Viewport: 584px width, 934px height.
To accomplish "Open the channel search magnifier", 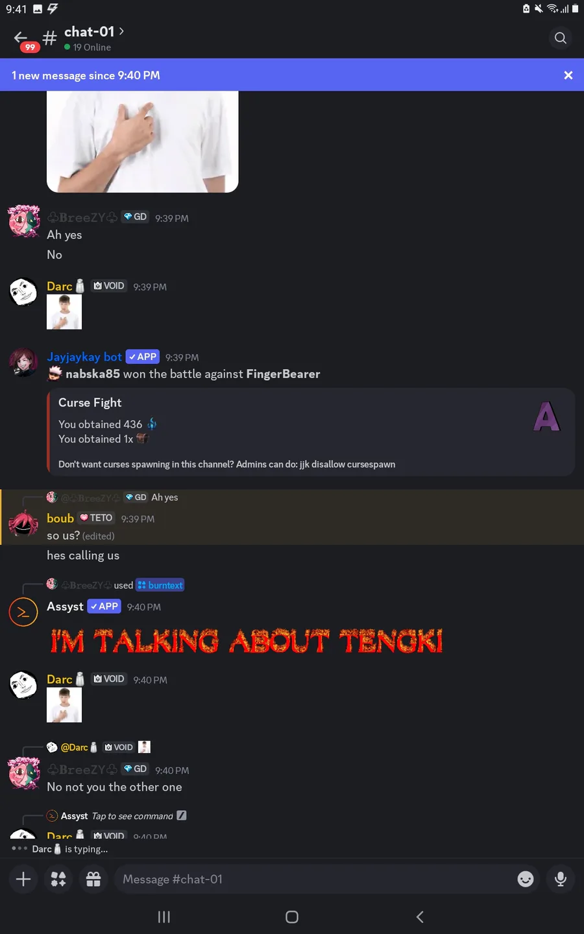I will (561, 38).
